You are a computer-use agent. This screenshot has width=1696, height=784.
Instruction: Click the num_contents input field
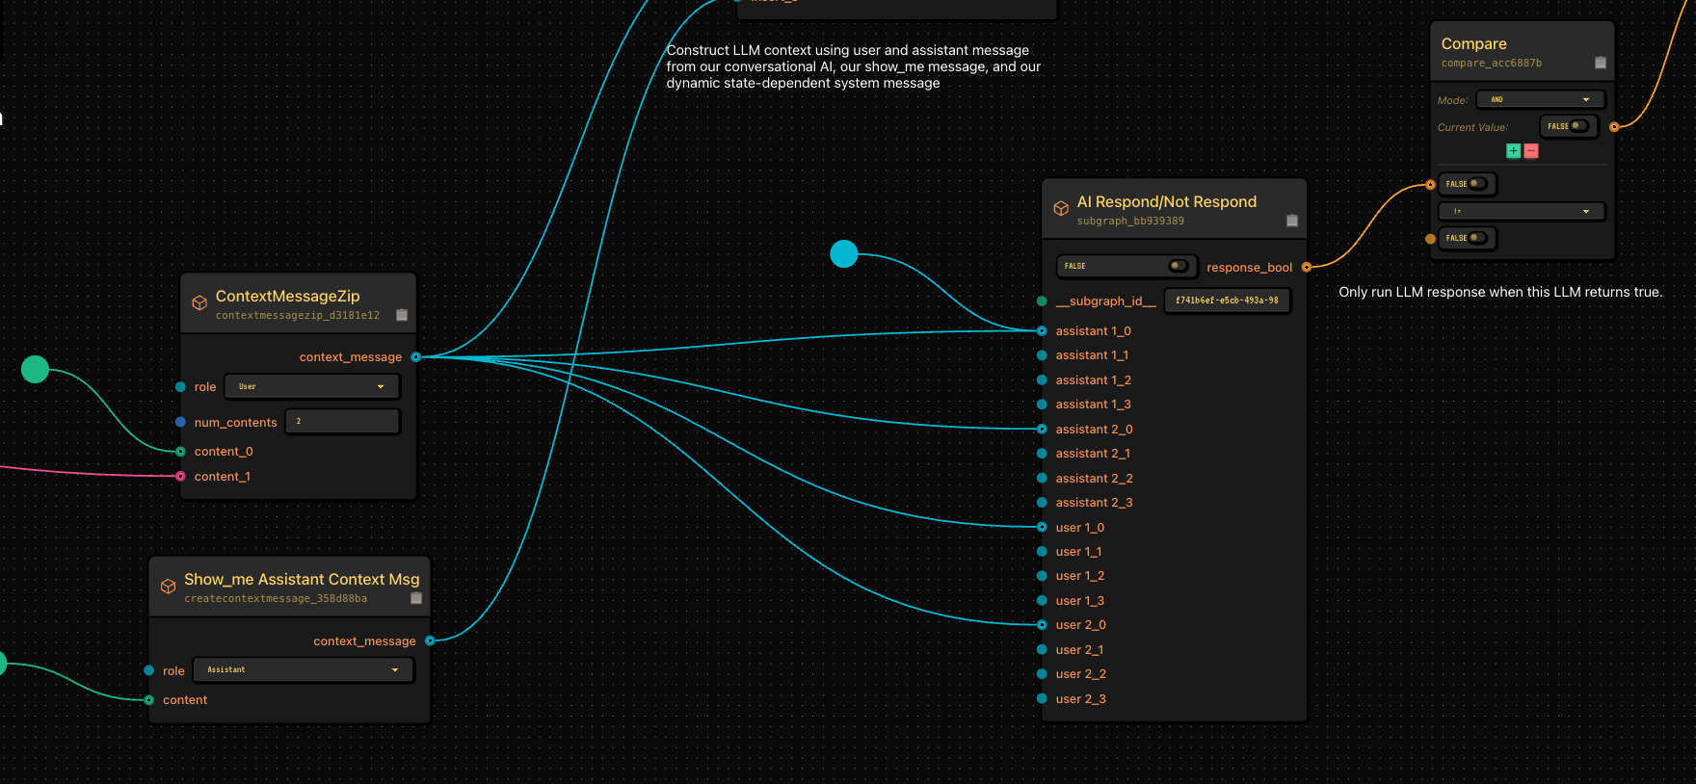(342, 422)
